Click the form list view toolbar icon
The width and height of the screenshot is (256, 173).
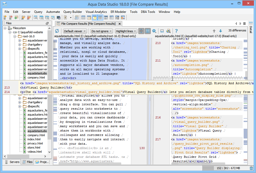click(111, 17)
